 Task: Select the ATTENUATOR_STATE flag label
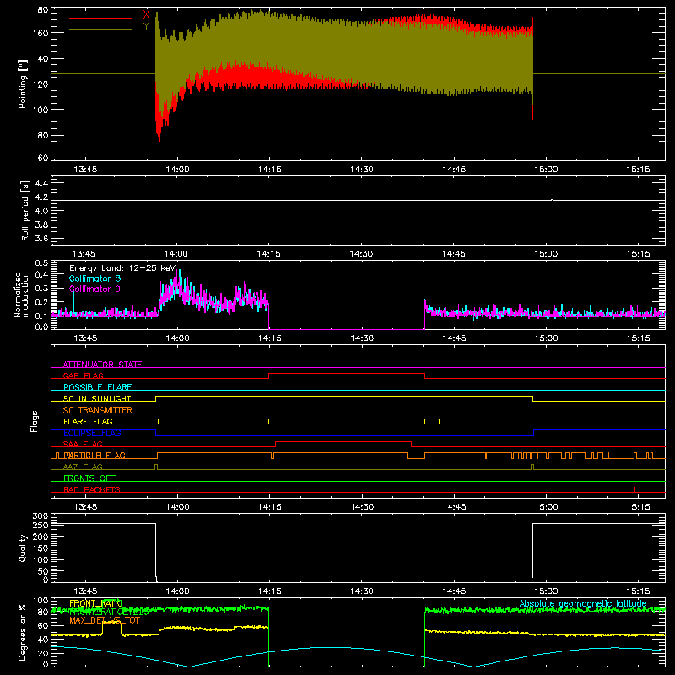tap(102, 364)
